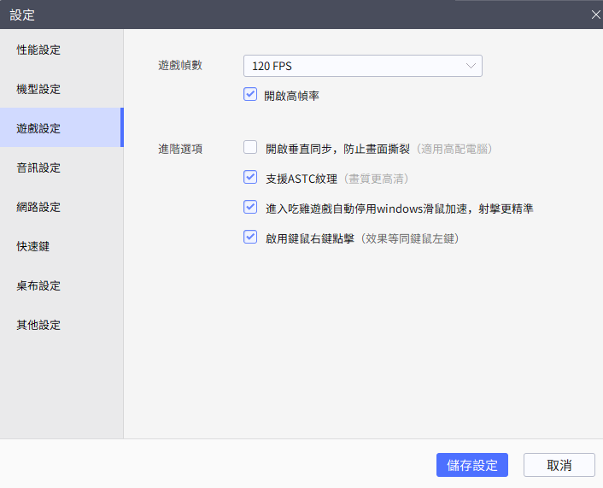Go to 音訊設定 section
The image size is (603, 488).
[39, 168]
